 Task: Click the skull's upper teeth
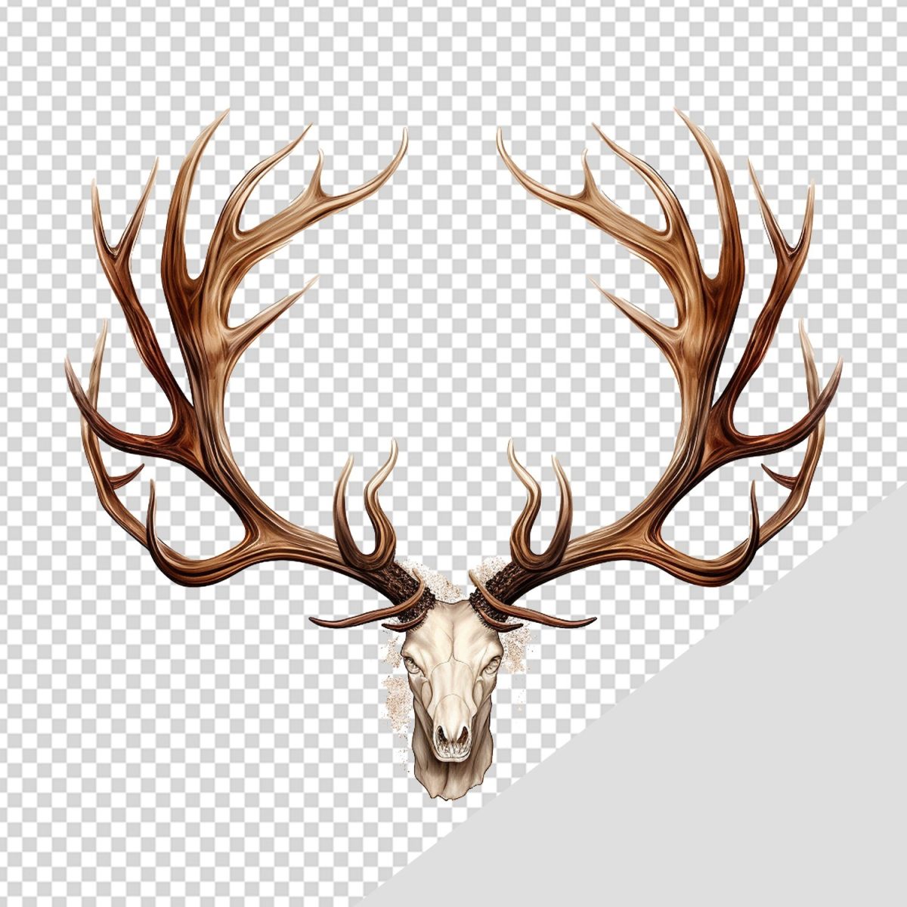pyautogui.click(x=452, y=751)
